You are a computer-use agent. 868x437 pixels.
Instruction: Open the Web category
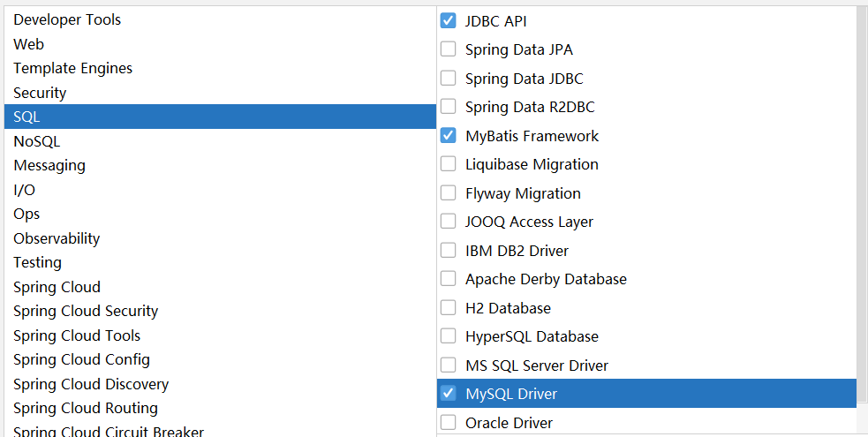(221, 44)
